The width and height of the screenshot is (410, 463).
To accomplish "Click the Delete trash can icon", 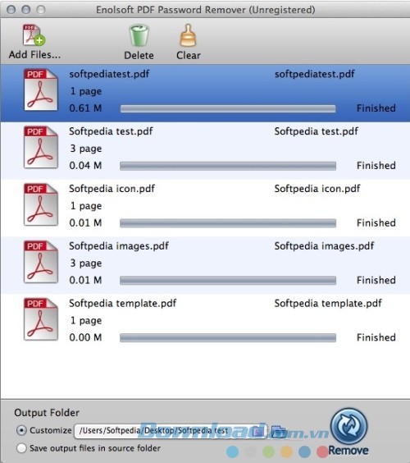I will click(x=139, y=35).
